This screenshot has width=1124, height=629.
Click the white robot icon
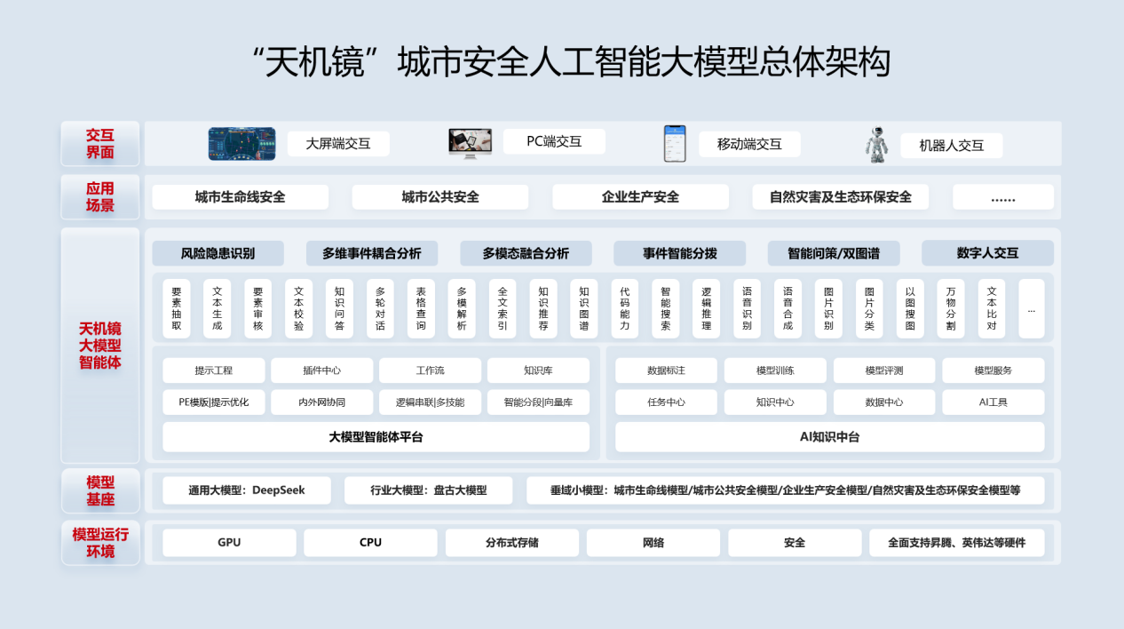click(x=876, y=145)
